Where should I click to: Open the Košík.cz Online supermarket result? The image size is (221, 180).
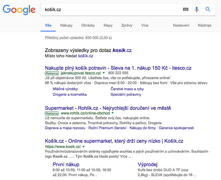tap(114, 141)
